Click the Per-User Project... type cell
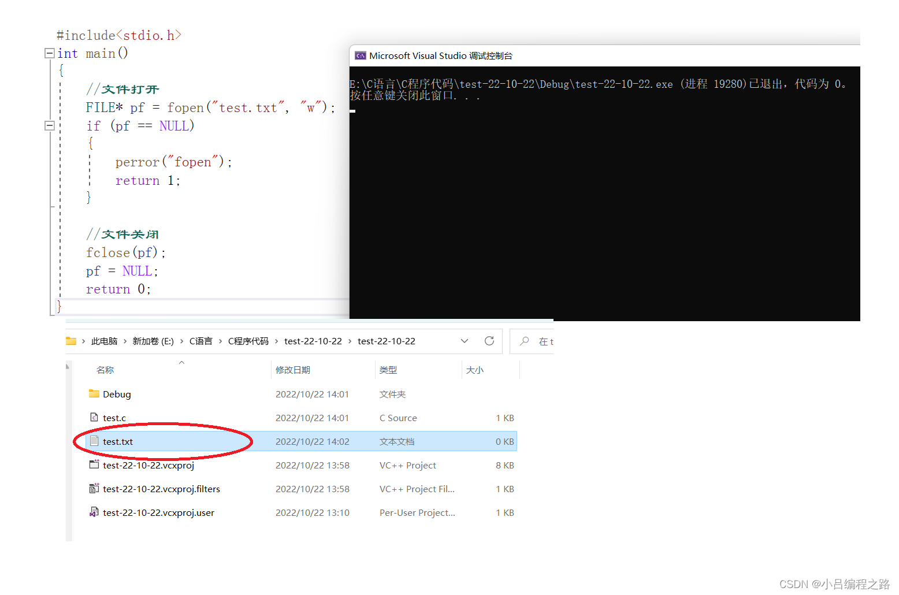 point(417,512)
